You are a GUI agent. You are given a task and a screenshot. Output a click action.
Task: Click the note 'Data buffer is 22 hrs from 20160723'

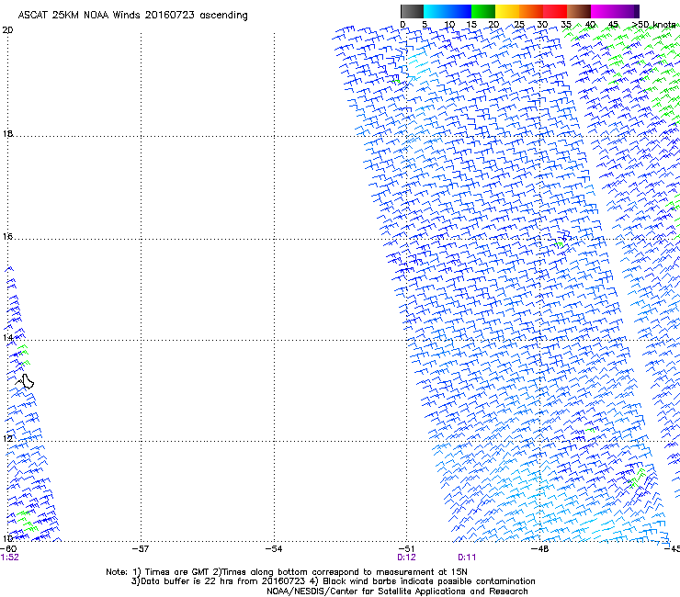pos(219,581)
